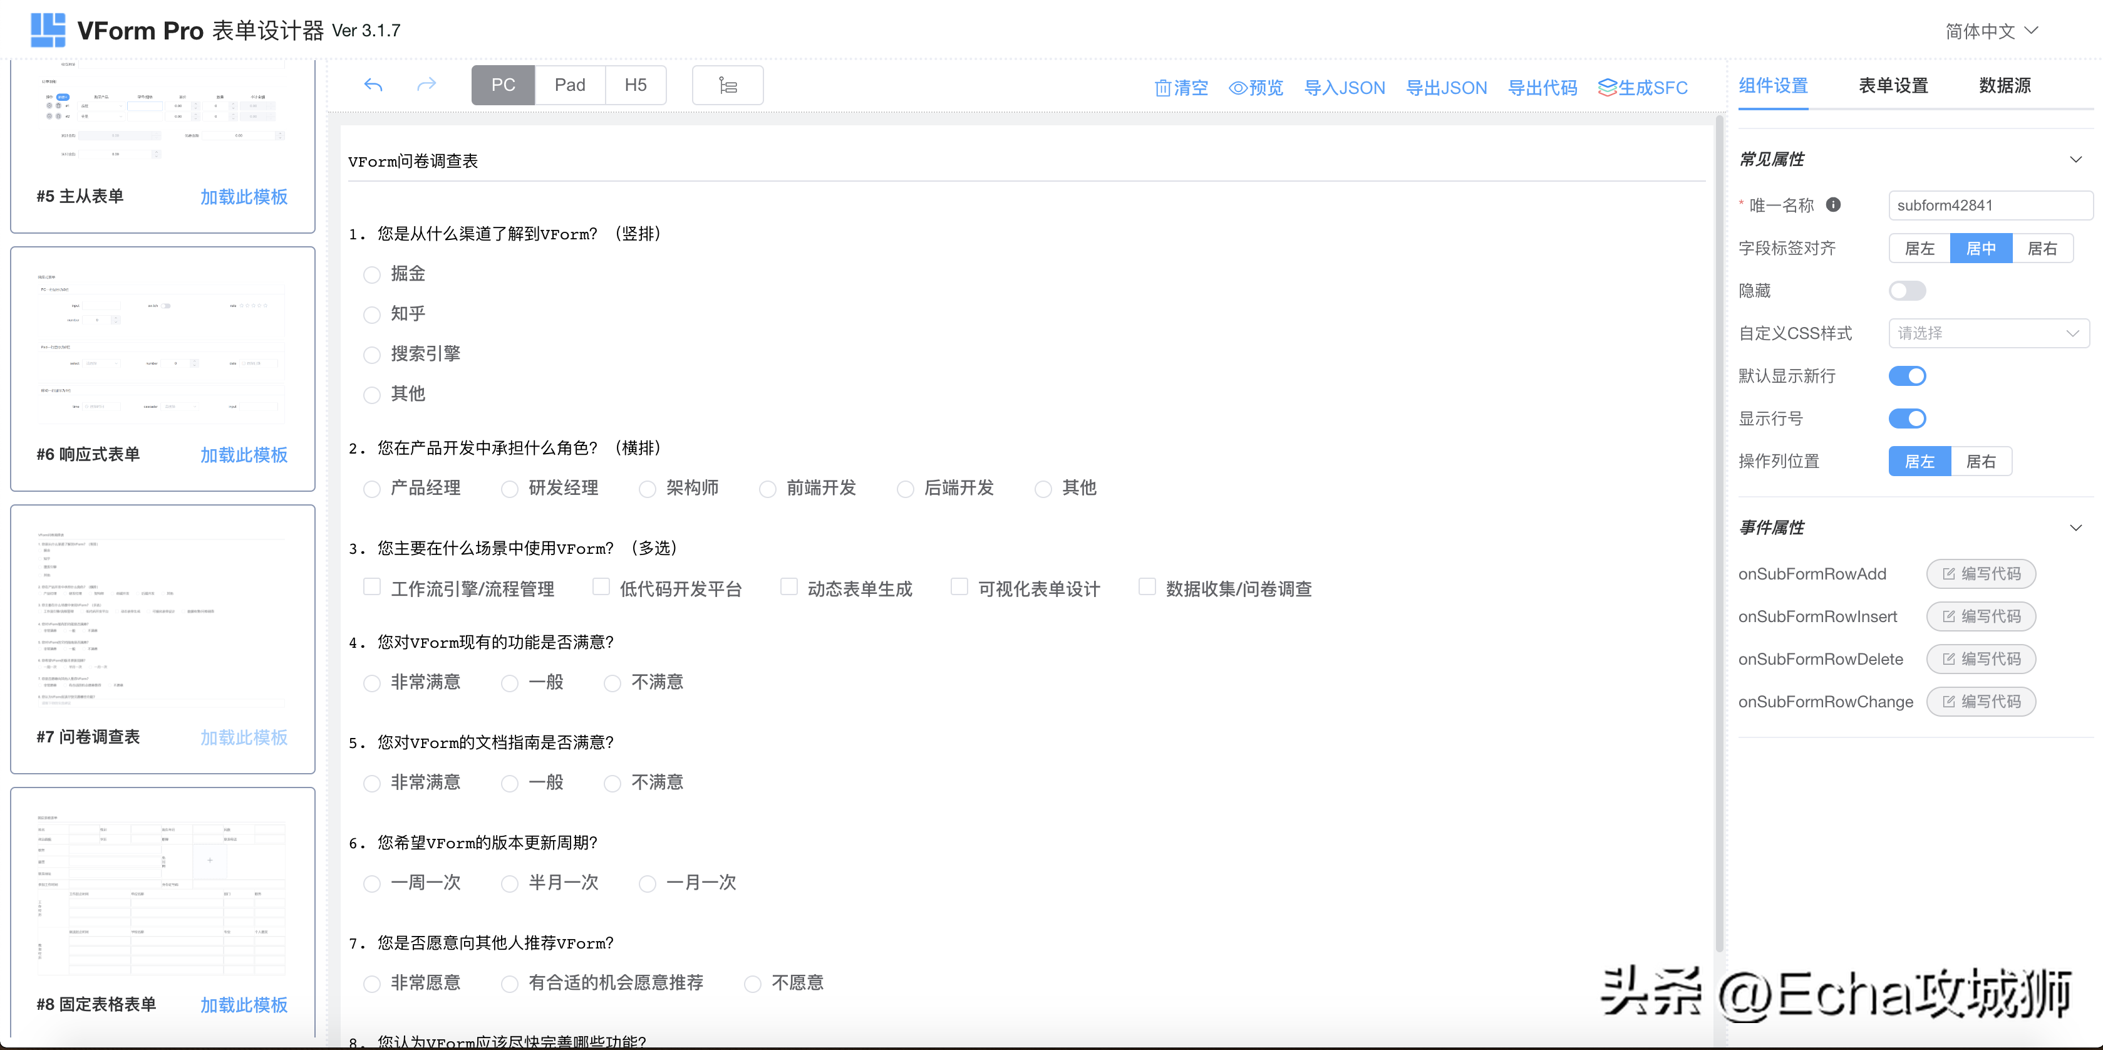Click 导入JSON in the toolbar
Image resolution: width=2103 pixels, height=1050 pixels.
coord(1345,87)
